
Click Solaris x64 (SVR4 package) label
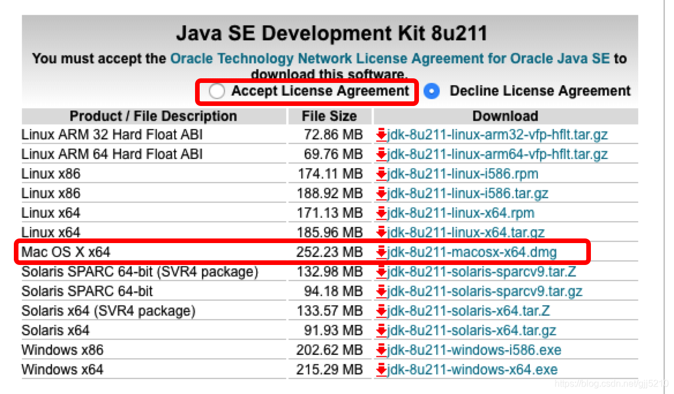(x=108, y=310)
